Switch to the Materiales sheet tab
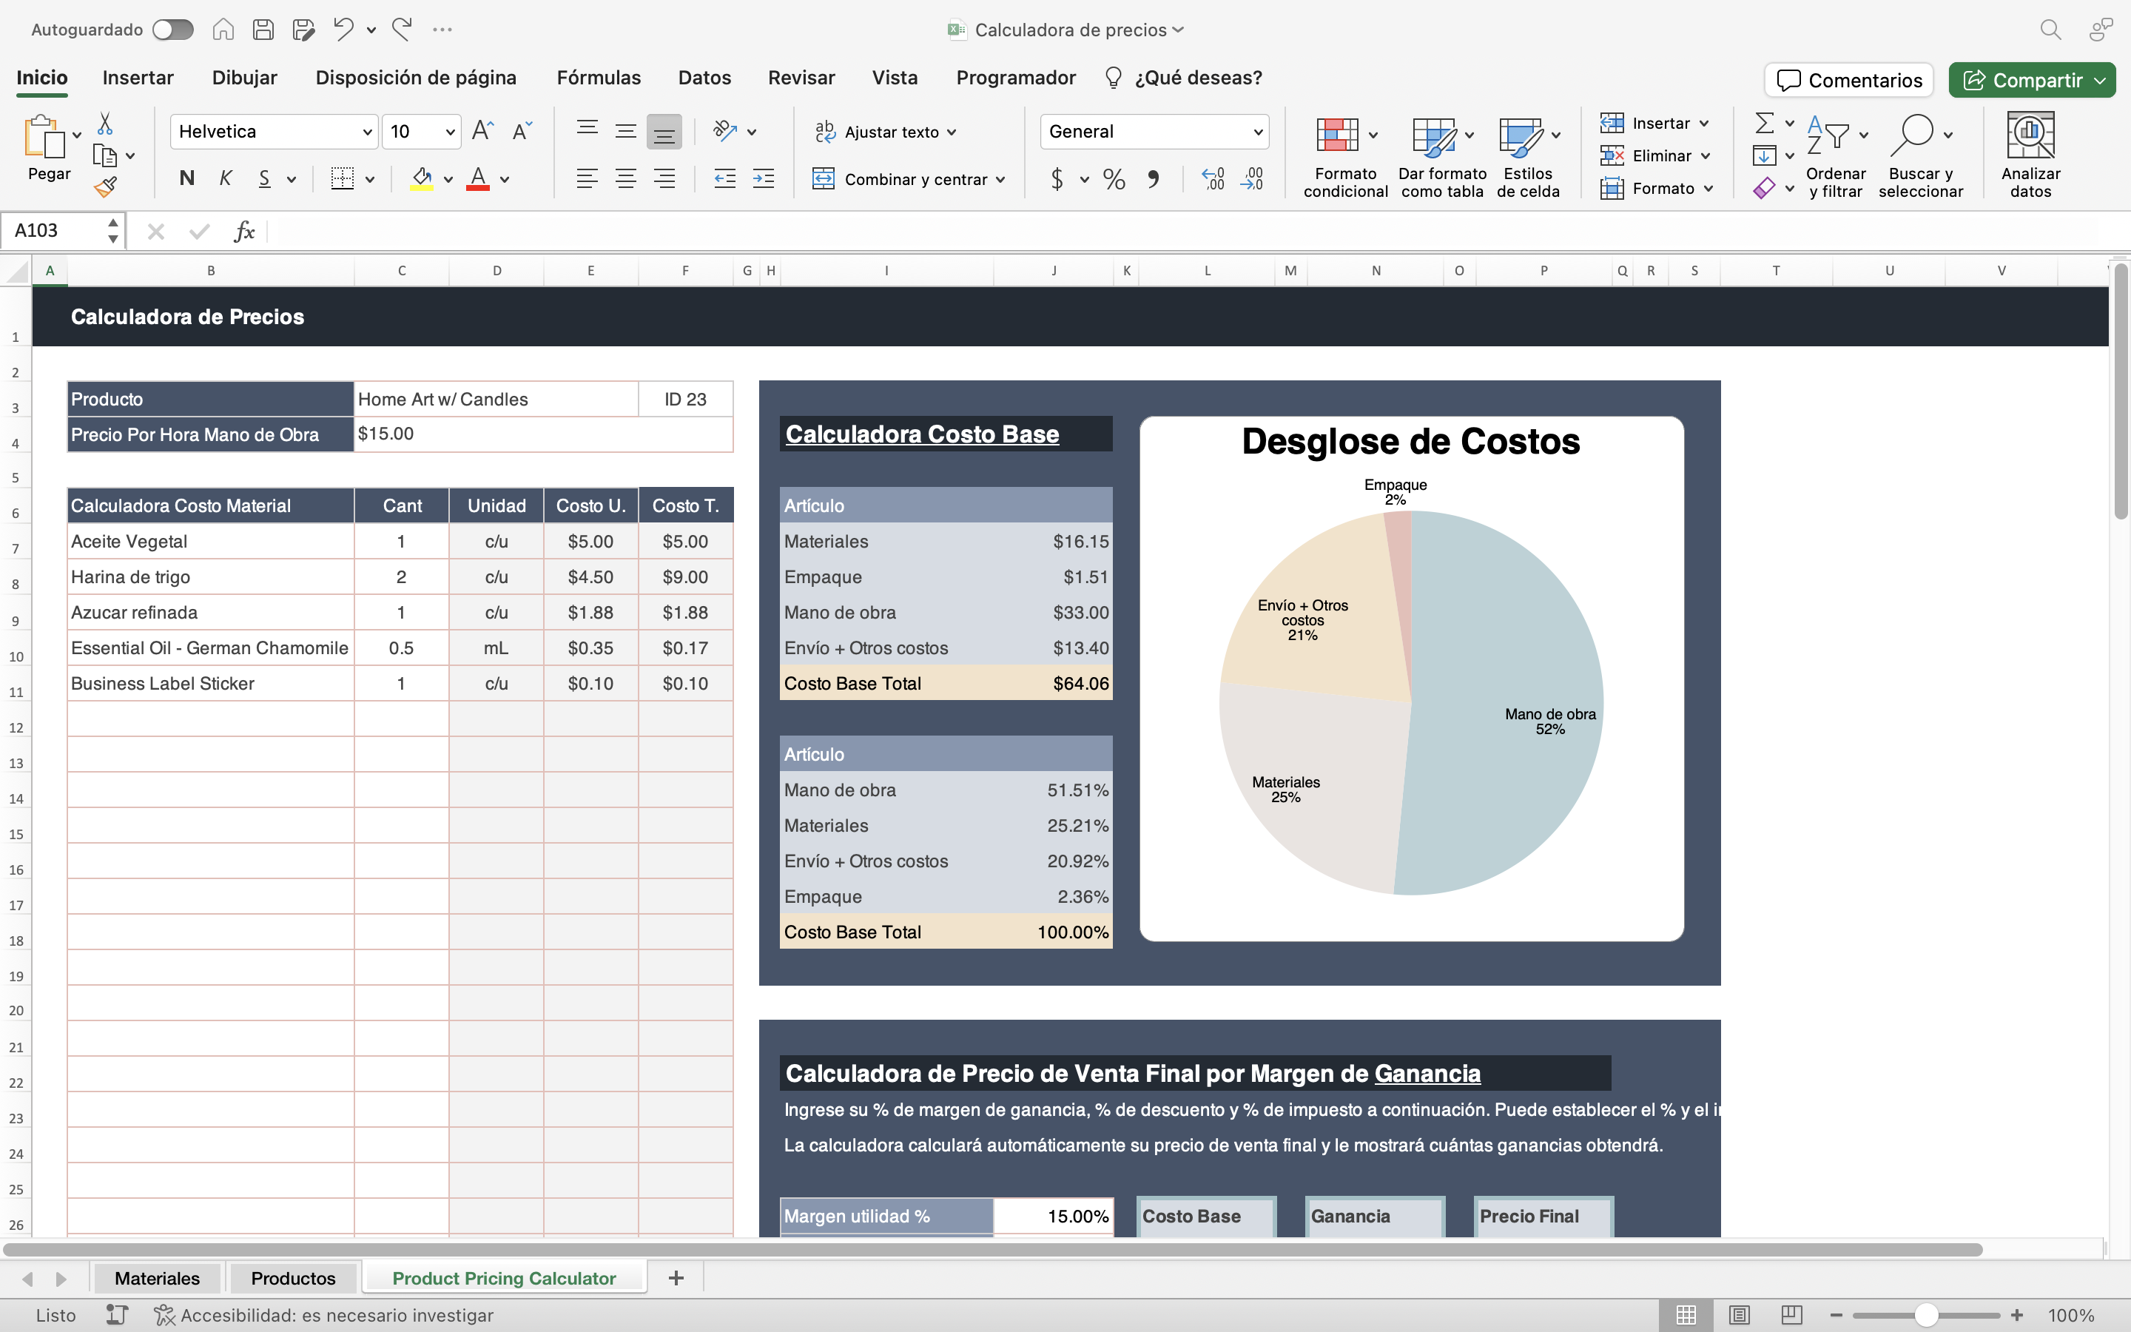 (x=157, y=1278)
